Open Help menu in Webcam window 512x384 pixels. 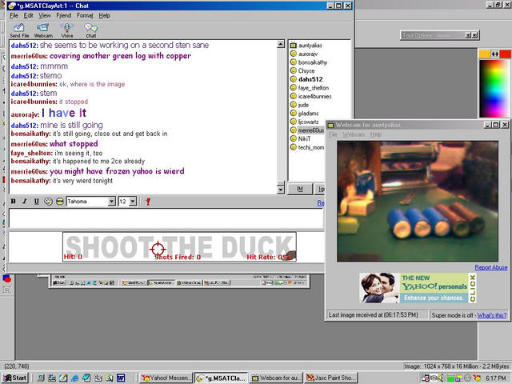tap(376, 134)
